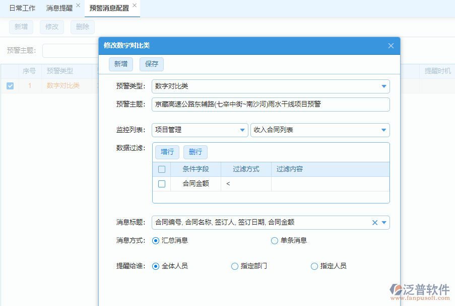Viewport: 455px width, 306px height.
Task: Select the 指定部门 radio option
Action: pos(235,266)
